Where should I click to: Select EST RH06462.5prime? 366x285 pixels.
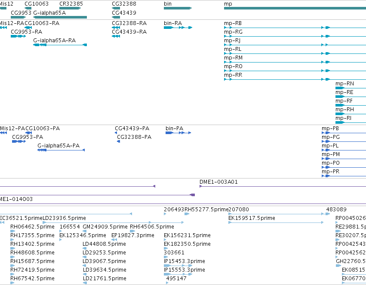32,227
